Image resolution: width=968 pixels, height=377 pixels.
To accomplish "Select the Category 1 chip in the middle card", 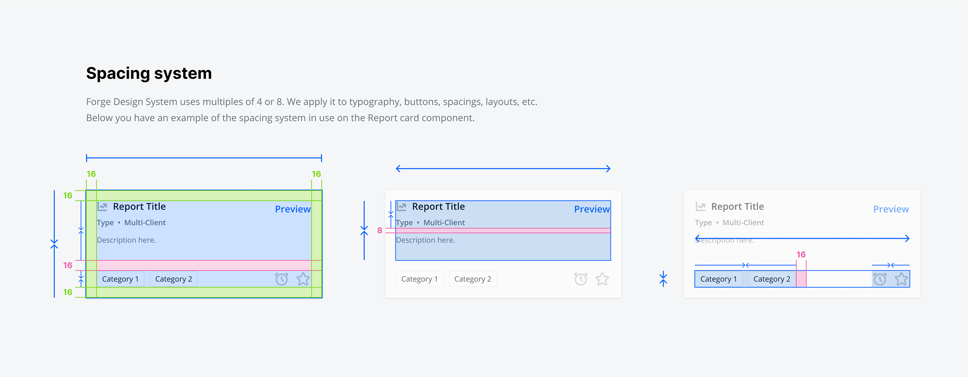I will point(419,279).
